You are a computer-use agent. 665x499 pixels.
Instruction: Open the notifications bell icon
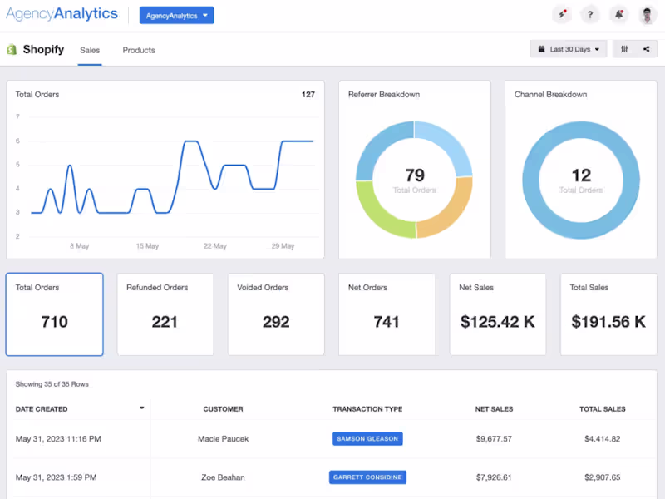coord(618,15)
